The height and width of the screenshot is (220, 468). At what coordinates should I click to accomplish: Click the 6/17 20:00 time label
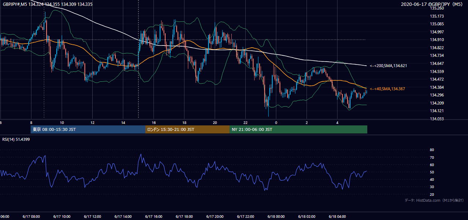coord(215,217)
